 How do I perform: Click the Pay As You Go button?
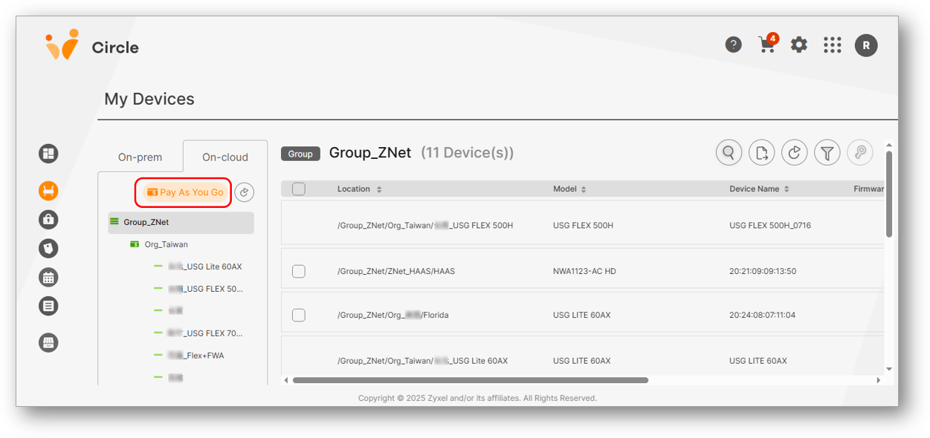(x=184, y=192)
